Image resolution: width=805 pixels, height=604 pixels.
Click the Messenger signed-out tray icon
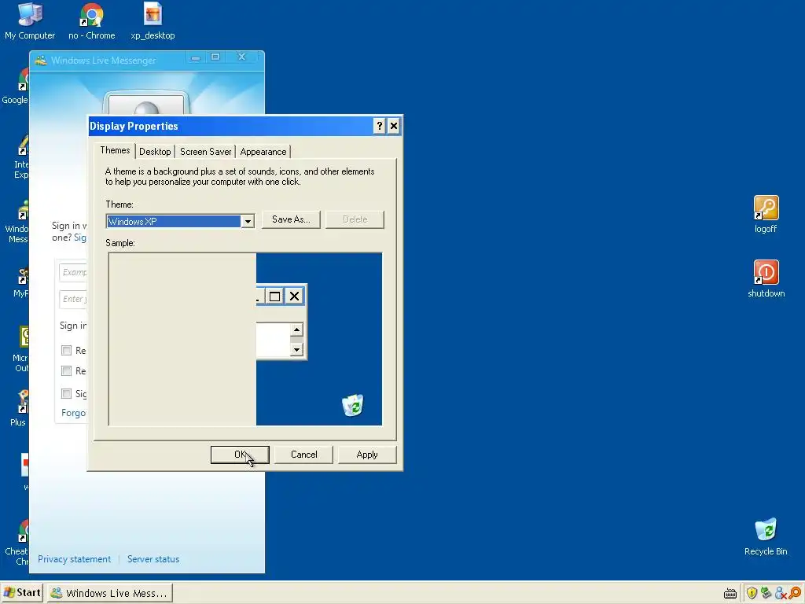pos(781,593)
